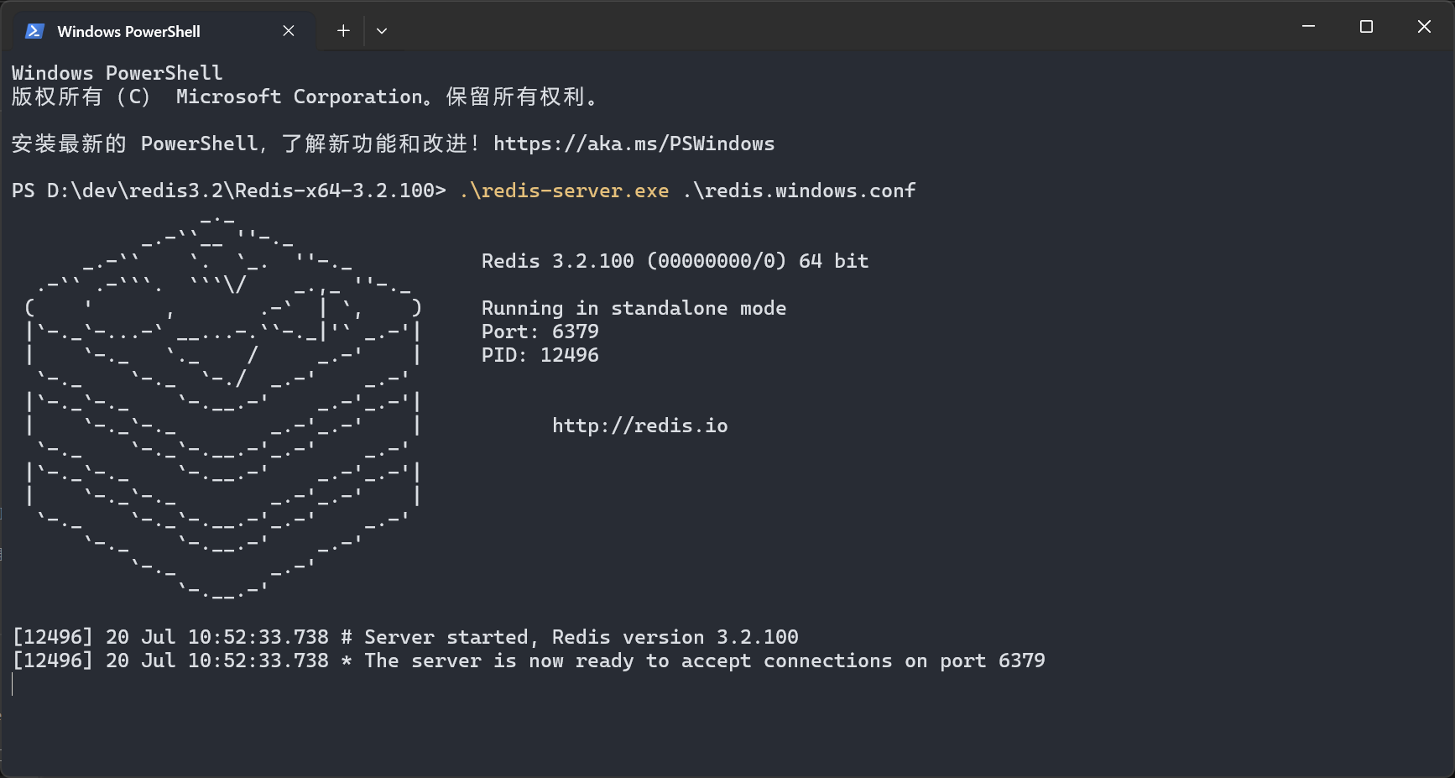Close the terminal window
Image resolution: width=1455 pixels, height=778 pixels.
(1424, 27)
